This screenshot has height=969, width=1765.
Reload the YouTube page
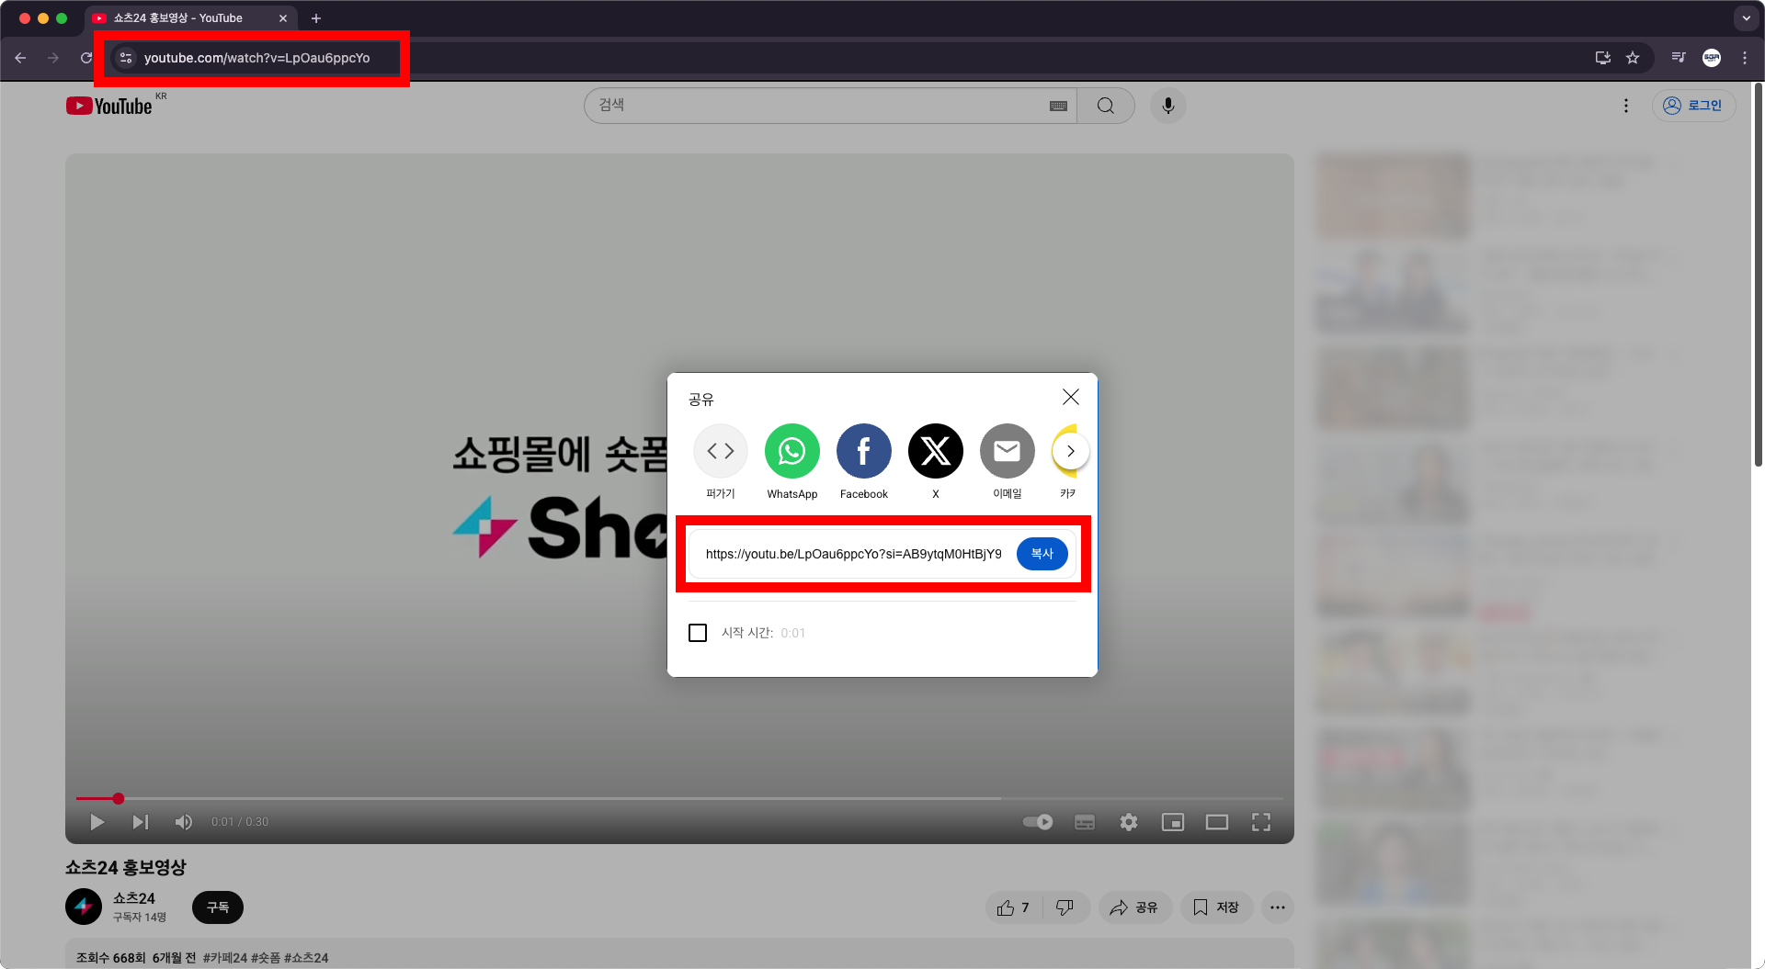(86, 58)
